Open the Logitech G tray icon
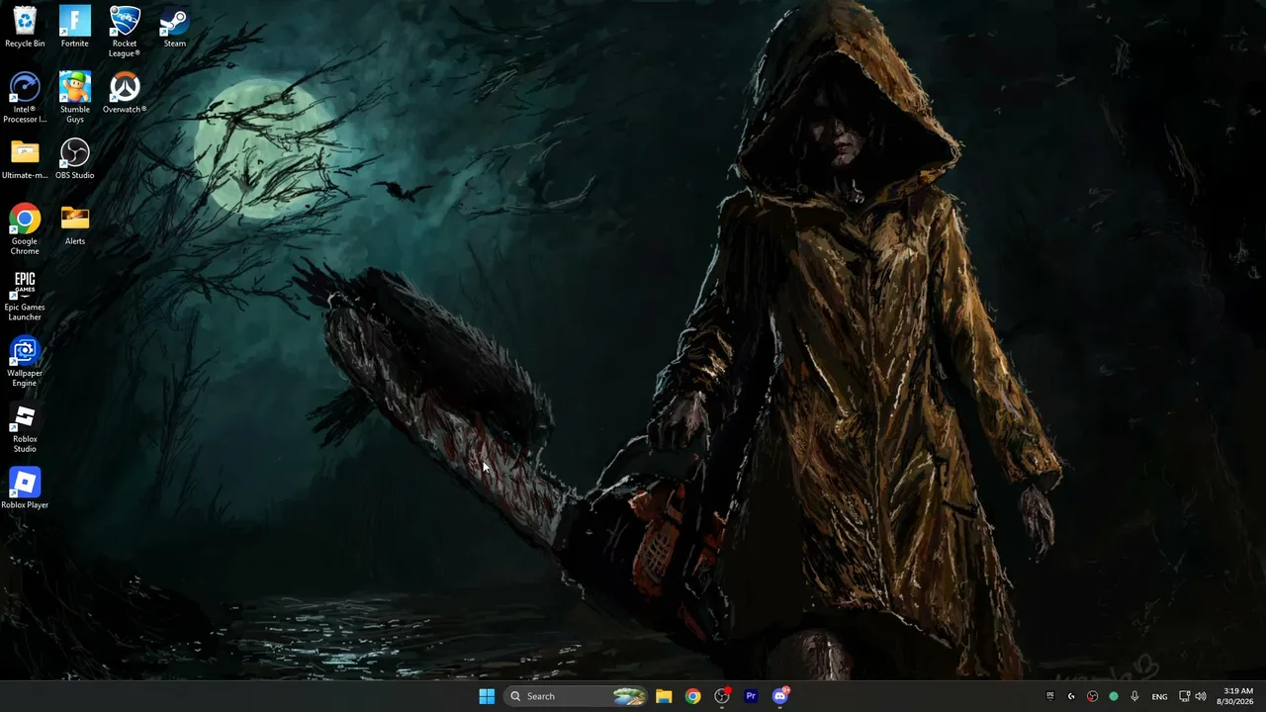This screenshot has width=1266, height=712. pyautogui.click(x=1071, y=696)
